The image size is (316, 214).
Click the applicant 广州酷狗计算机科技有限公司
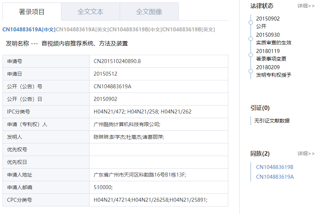pyautogui.click(x=127, y=124)
